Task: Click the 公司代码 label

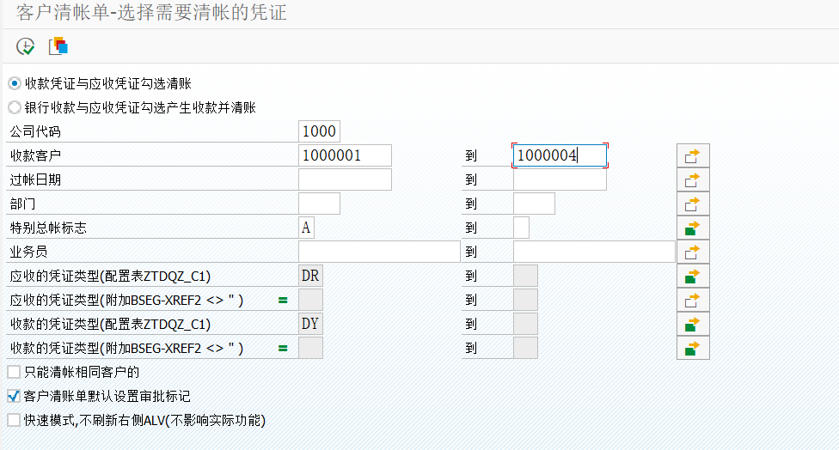Action: click(35, 131)
